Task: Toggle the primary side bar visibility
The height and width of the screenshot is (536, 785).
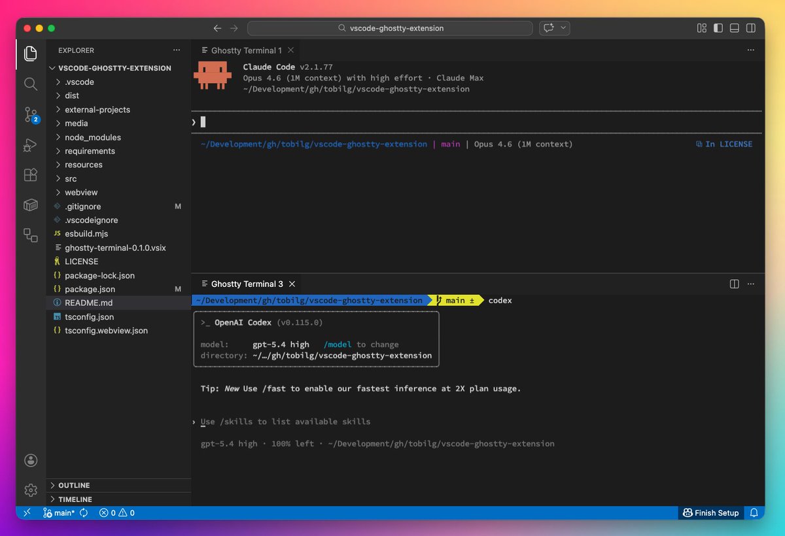Action: pyautogui.click(x=718, y=28)
